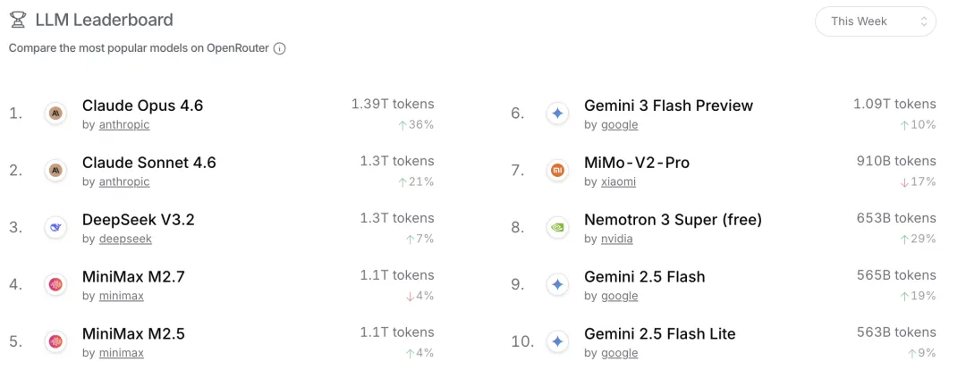This screenshot has height=370, width=966.
Task: Click the Nemotron 3 Super Nvidia icon
Action: point(557,228)
